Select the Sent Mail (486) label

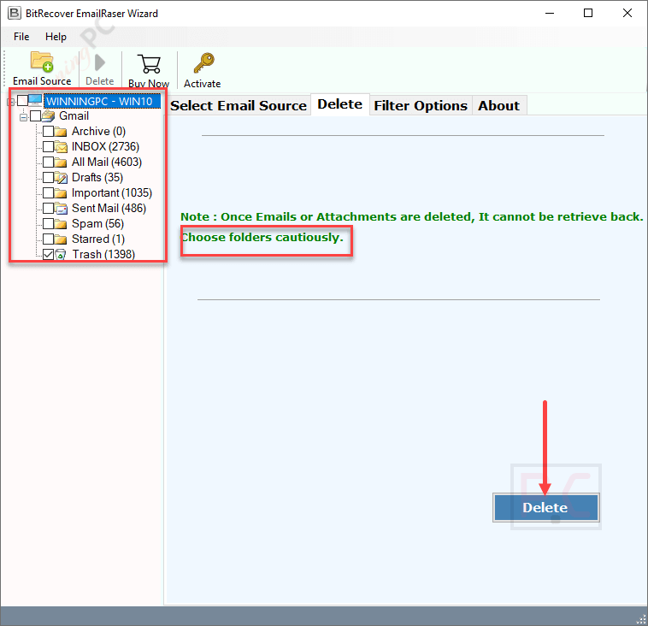(109, 208)
